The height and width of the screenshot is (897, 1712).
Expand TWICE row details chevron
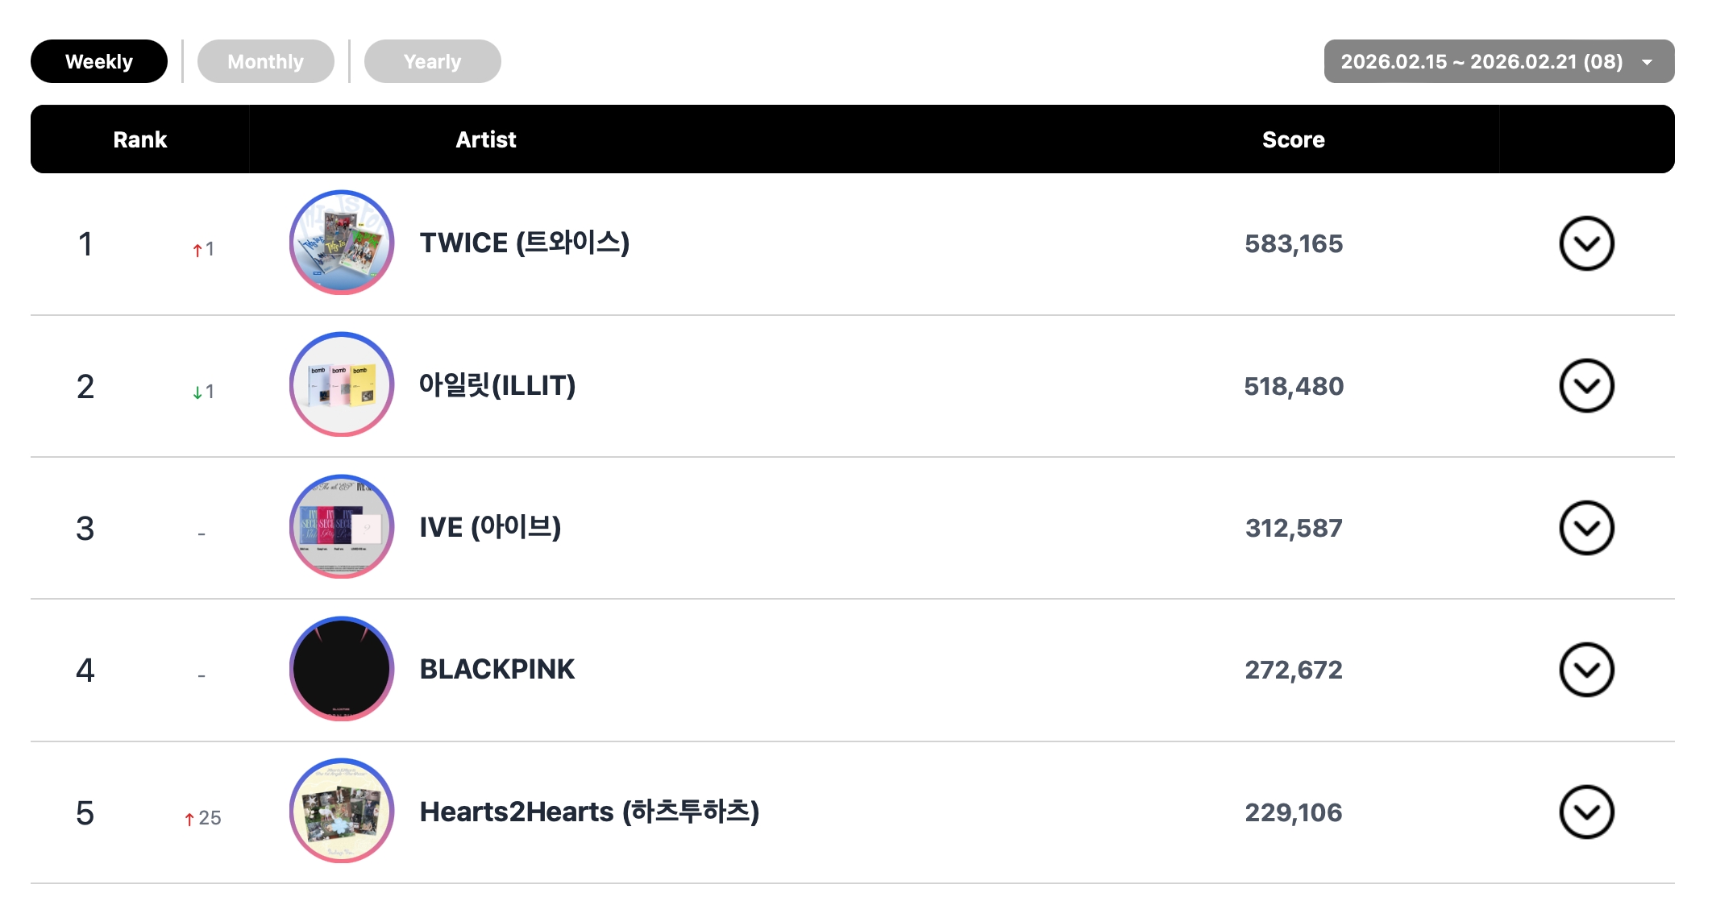click(x=1586, y=243)
